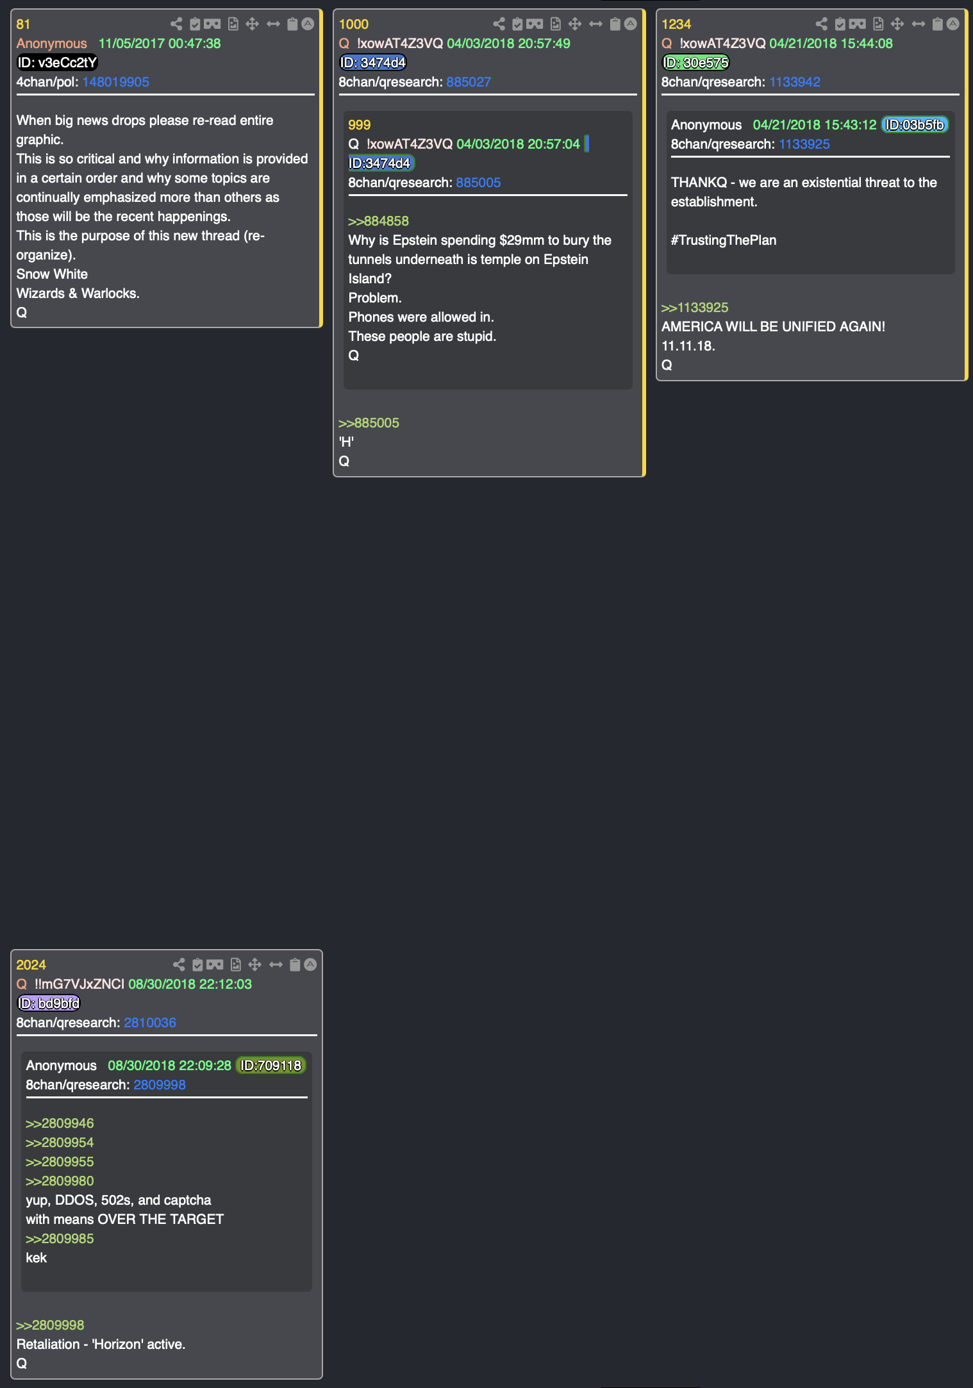Click clipboard-check icon on post 81

coord(195,24)
